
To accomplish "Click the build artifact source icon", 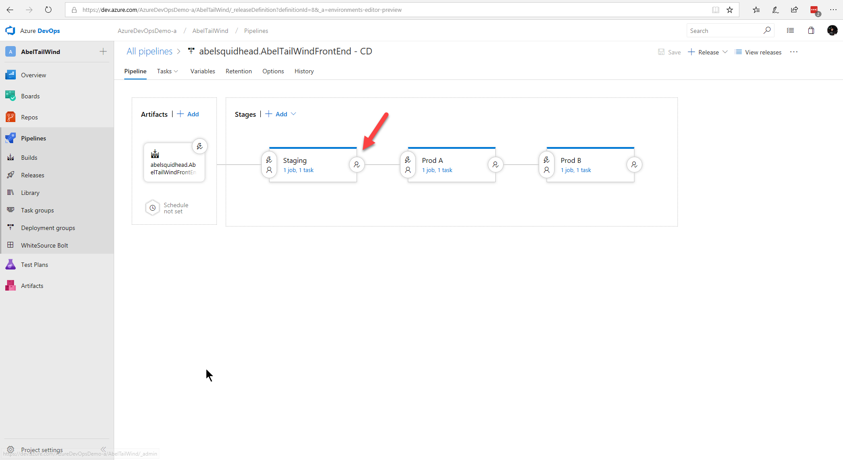I will (x=155, y=154).
